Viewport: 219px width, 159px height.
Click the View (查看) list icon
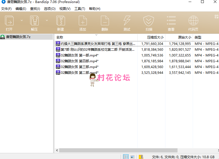tap(171, 21)
